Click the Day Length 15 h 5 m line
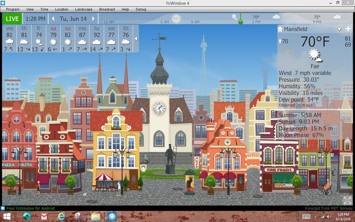355x222 pixels. (x=306, y=128)
